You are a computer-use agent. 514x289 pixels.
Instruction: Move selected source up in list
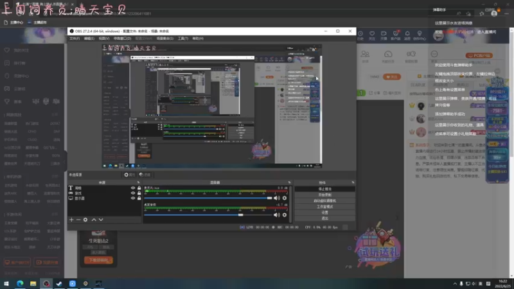click(x=94, y=220)
